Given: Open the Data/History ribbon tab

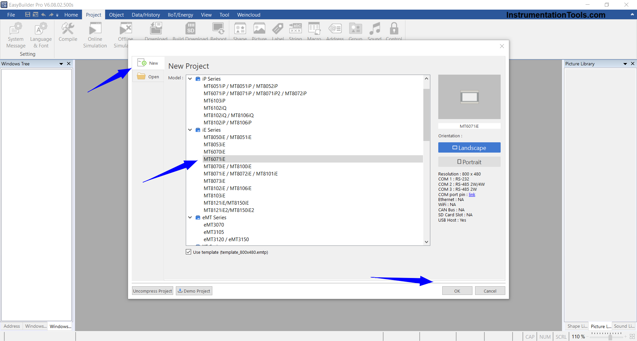Looking at the screenshot, I should (146, 15).
